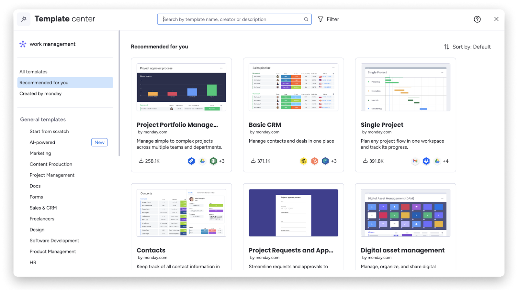The height and width of the screenshot is (290, 518).
Task: Click download icon on Single Project card
Action: (x=365, y=161)
